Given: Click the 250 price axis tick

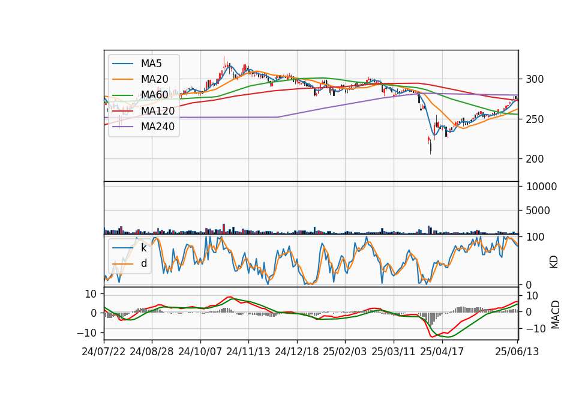Looking at the screenshot, I should tap(535, 119).
